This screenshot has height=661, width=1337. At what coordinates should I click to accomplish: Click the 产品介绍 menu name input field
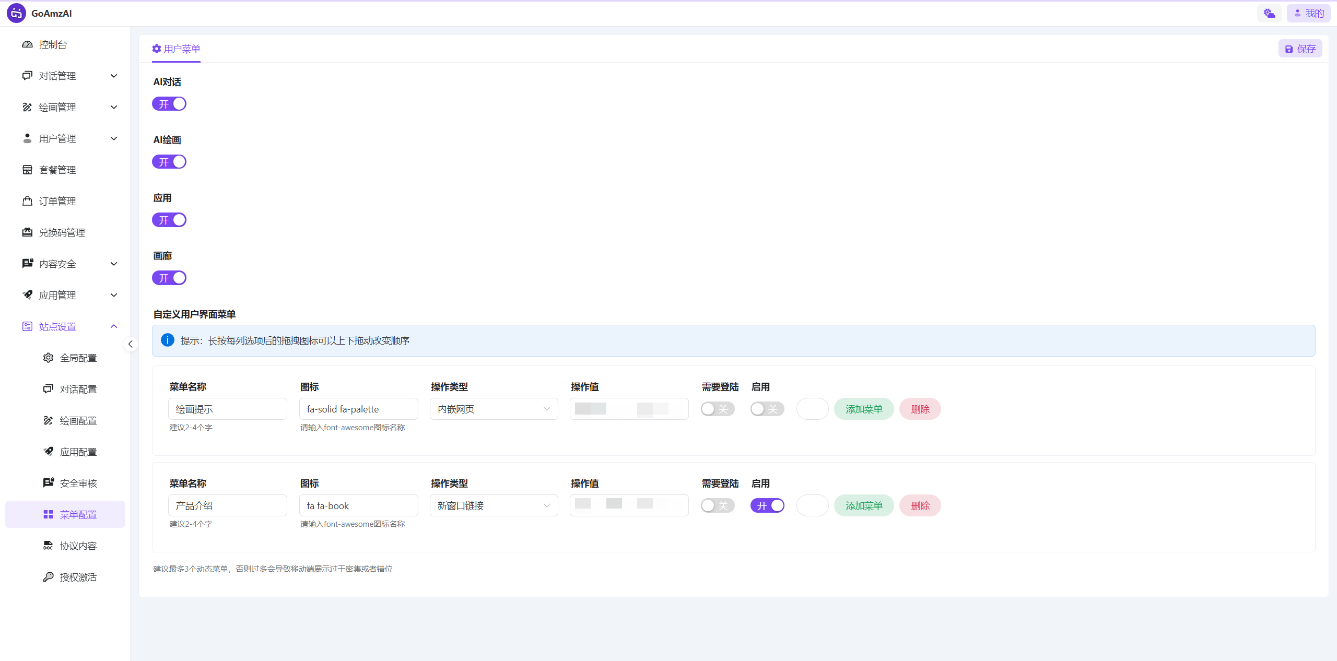click(227, 505)
